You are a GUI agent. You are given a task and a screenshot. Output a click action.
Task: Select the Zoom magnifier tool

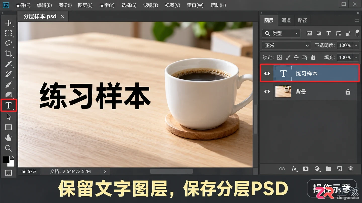(9, 148)
